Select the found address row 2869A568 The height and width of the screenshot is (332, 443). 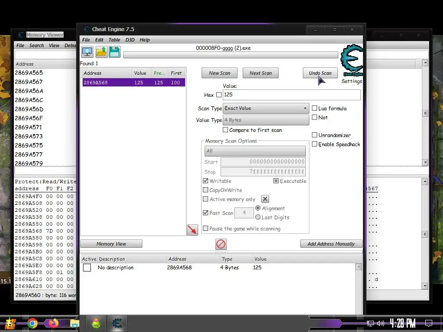pos(134,83)
